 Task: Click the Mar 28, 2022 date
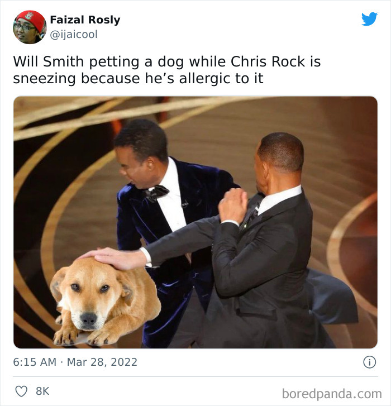(102, 362)
